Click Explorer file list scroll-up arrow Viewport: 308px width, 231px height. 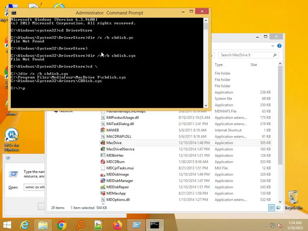pos(280,64)
